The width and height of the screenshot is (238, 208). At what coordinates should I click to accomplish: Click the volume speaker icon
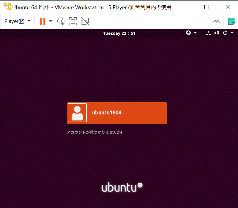(217, 33)
